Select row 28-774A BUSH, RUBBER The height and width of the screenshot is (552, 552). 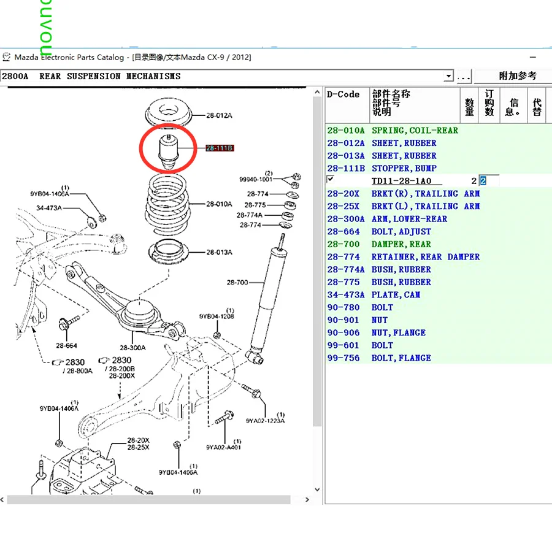439,270
